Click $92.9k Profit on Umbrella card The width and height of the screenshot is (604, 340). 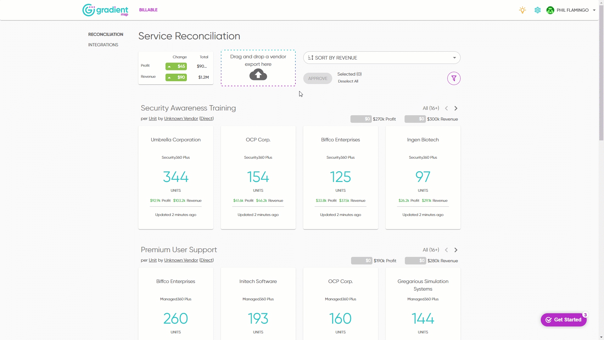pos(160,201)
